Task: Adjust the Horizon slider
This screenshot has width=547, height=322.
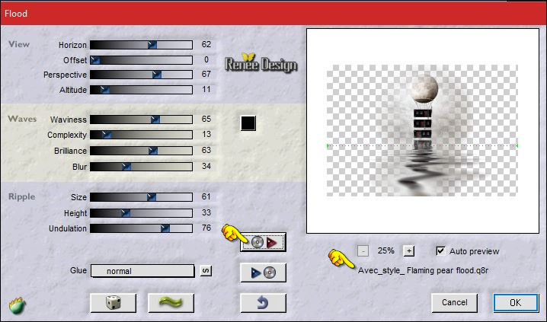Action: 141,45
